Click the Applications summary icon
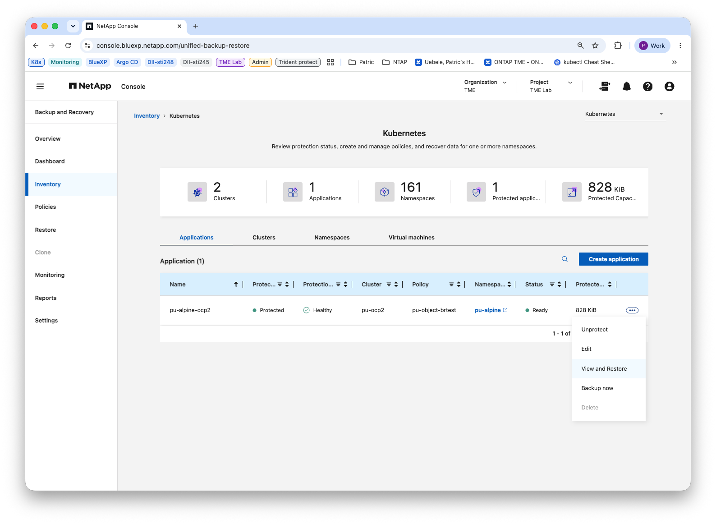This screenshot has height=524, width=716. point(293,192)
